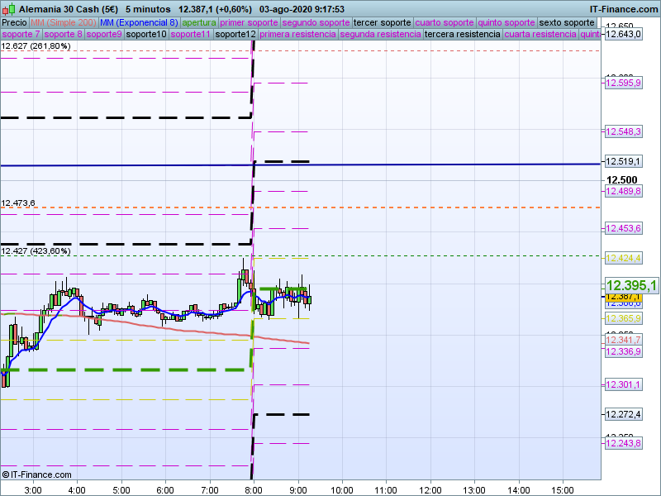The width and height of the screenshot is (661, 496).
Task: Select the Precio indicator label
Action: (15, 22)
